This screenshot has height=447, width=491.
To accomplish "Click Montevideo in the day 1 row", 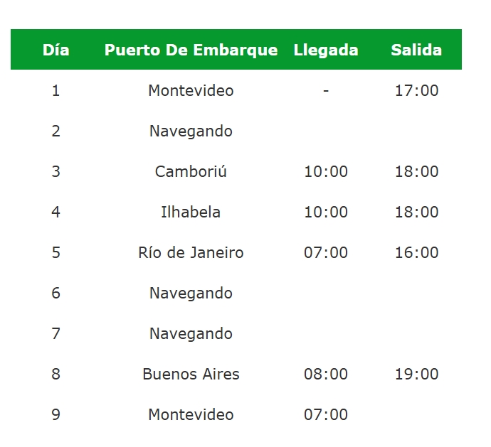I will tap(191, 90).
